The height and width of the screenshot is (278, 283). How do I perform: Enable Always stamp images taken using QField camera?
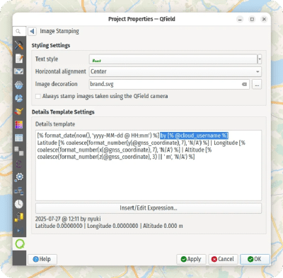(x=38, y=96)
